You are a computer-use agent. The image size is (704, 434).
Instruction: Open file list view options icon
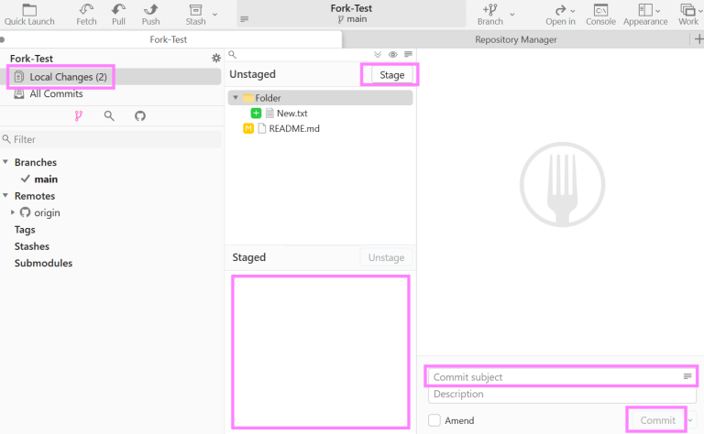[x=408, y=54]
